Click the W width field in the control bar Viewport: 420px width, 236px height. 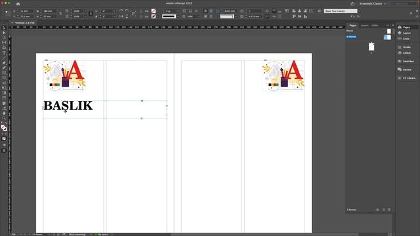(x=49, y=11)
